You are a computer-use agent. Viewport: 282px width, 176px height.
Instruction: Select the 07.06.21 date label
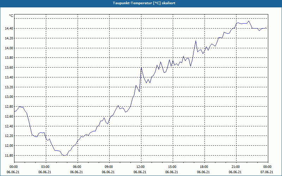click(267, 172)
